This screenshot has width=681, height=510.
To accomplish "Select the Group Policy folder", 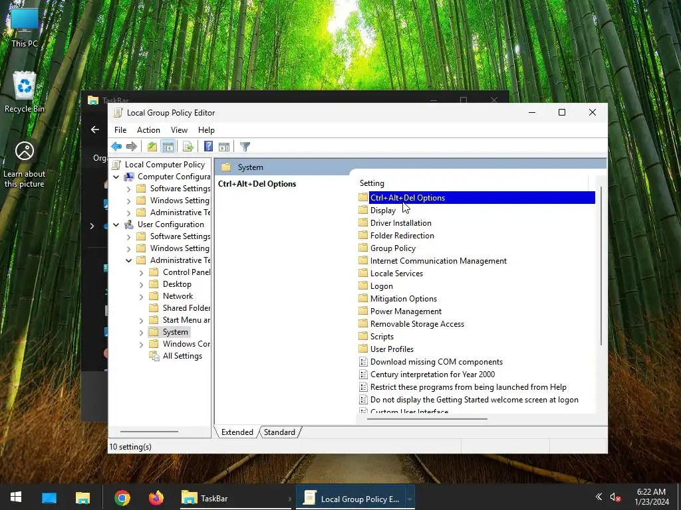I will [392, 248].
